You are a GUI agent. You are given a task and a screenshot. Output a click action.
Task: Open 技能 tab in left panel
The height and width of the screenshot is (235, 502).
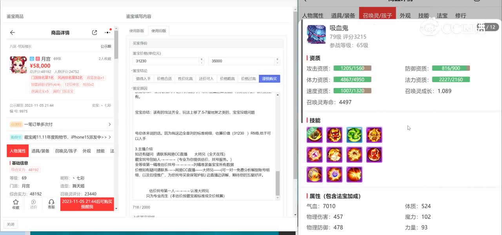click(x=100, y=151)
